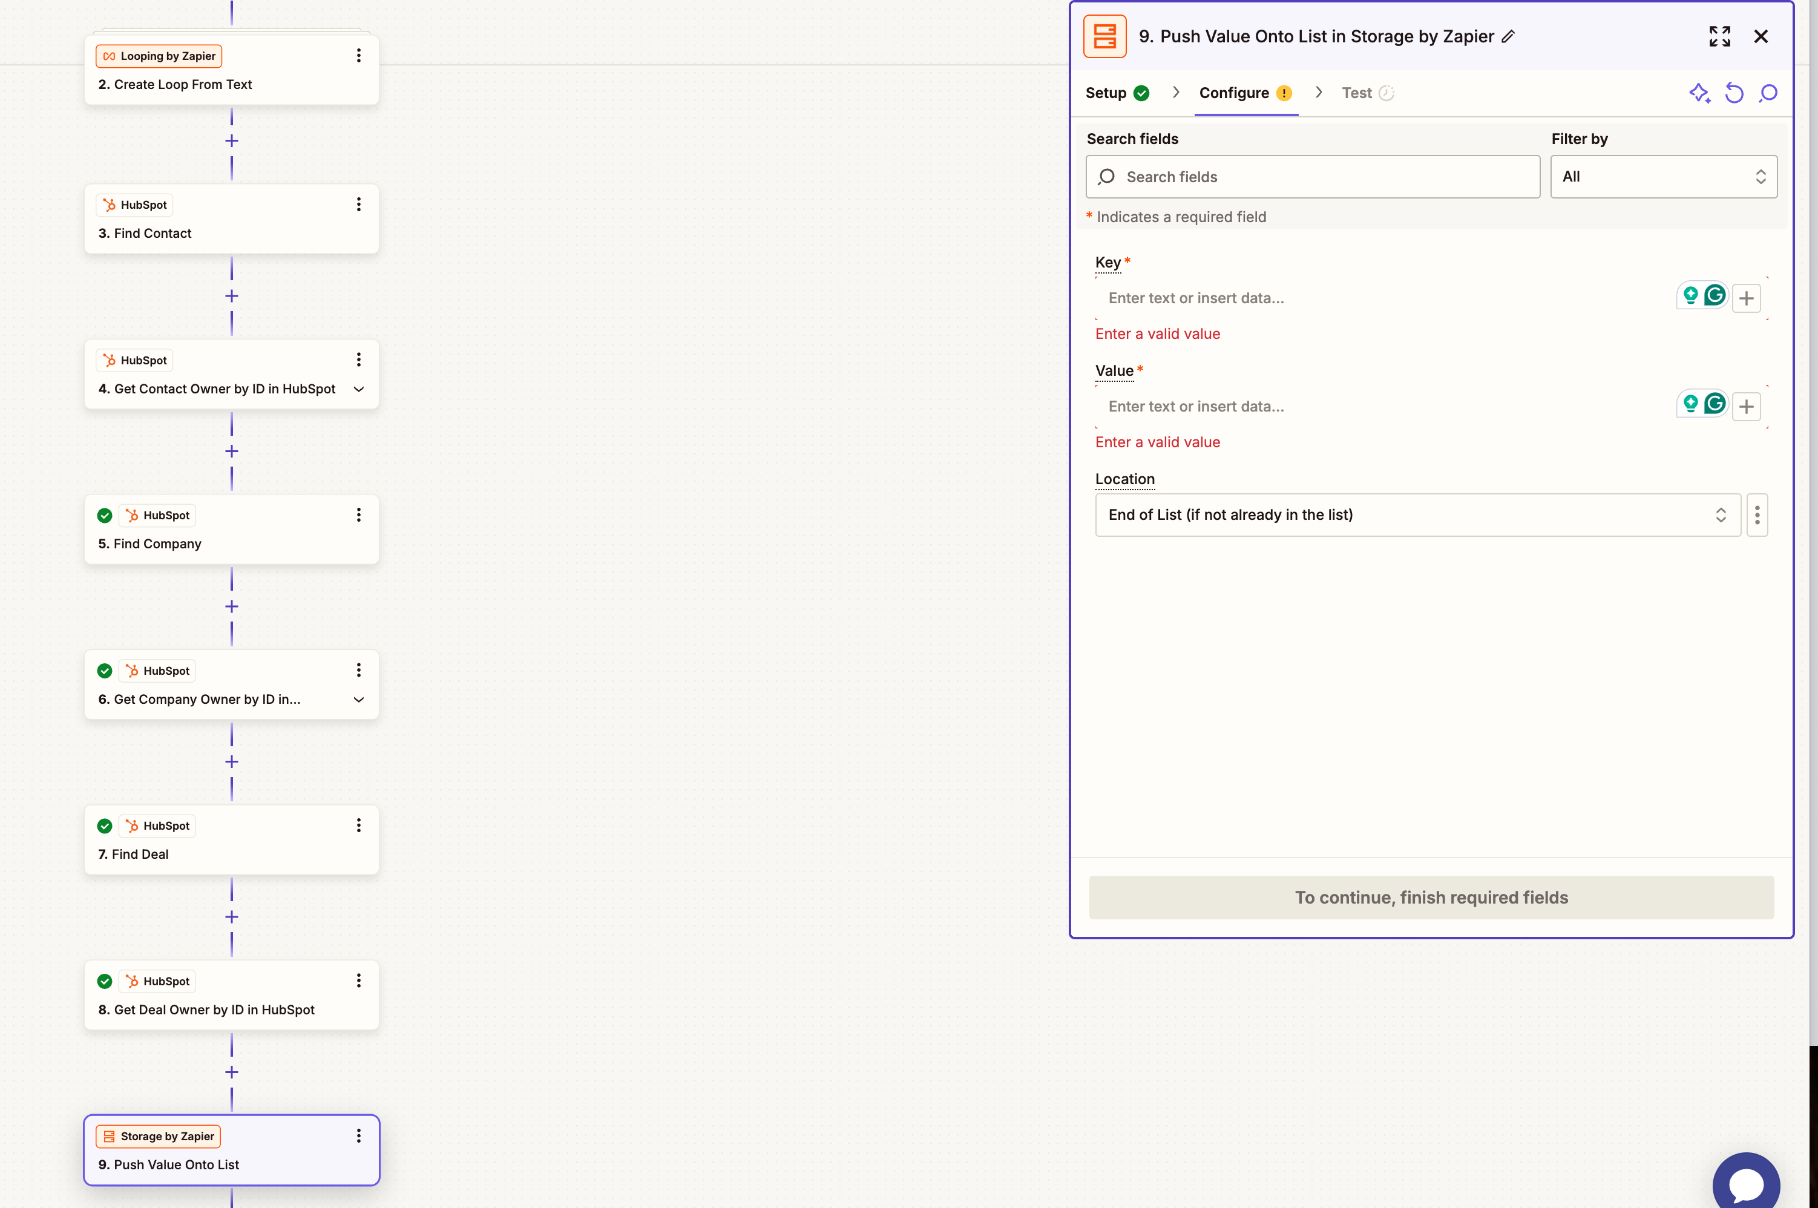The width and height of the screenshot is (1818, 1208).
Task: Open three-dot menu on Get Contact Owner step
Action: coord(358,359)
